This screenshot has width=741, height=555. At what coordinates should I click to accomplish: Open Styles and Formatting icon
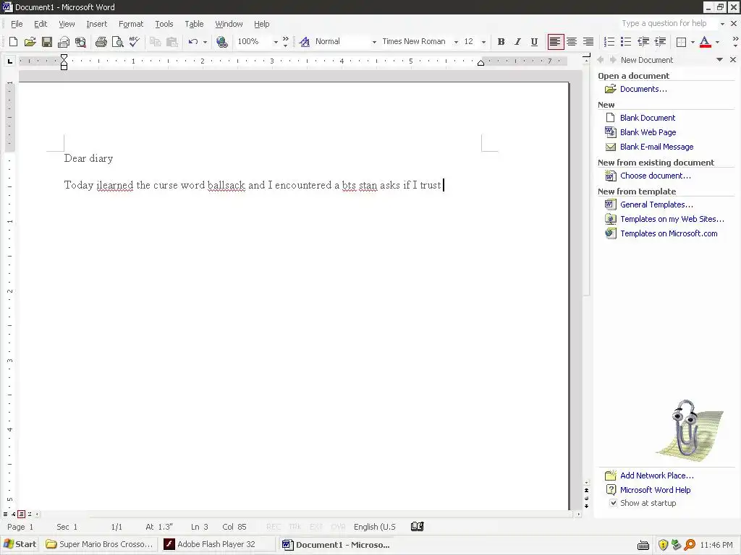[305, 42]
